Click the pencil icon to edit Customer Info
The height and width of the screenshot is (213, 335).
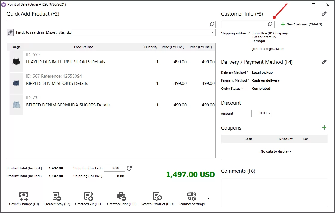pyautogui.click(x=324, y=13)
